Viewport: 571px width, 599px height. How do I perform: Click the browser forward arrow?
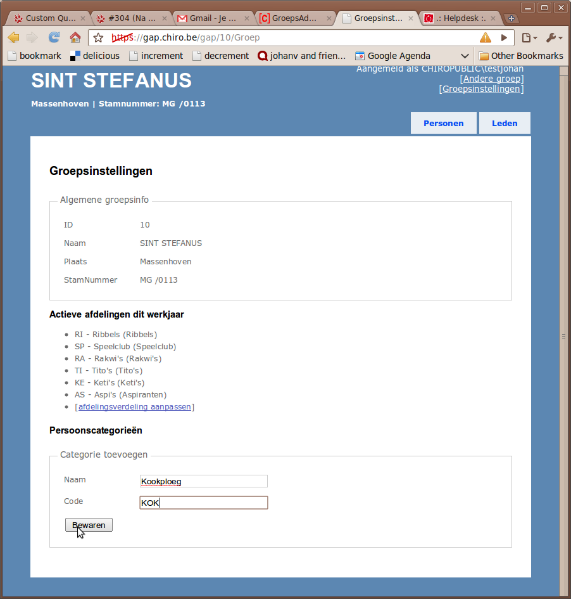point(32,37)
